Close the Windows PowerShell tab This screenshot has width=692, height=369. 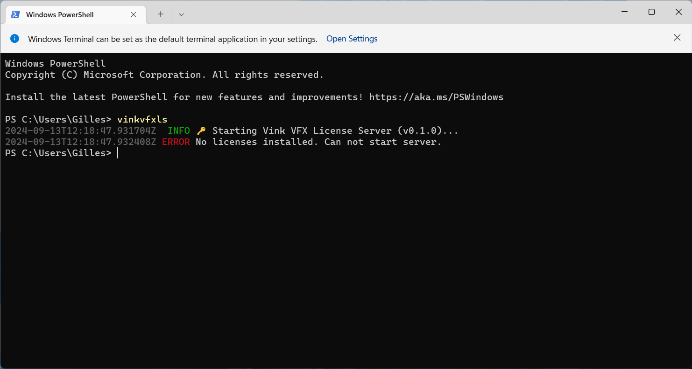(134, 14)
